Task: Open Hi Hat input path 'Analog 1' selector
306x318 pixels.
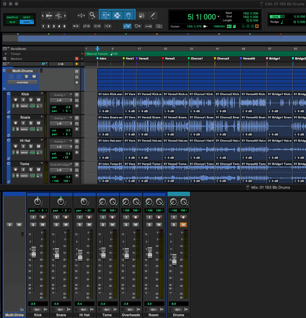Action: click(x=61, y=142)
